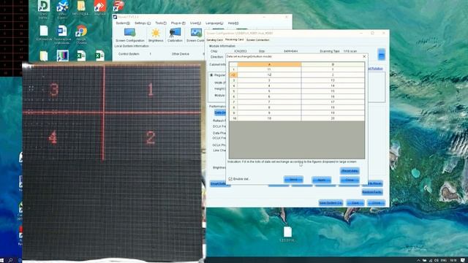Click Close in the data exchange dialog
468x263 pixels.
pyautogui.click(x=350, y=180)
